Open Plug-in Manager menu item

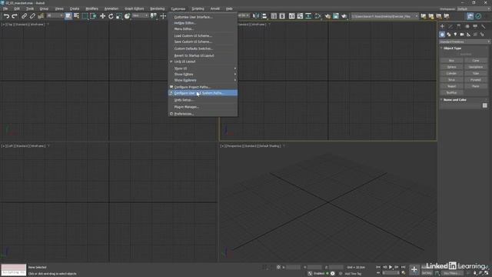click(203, 107)
